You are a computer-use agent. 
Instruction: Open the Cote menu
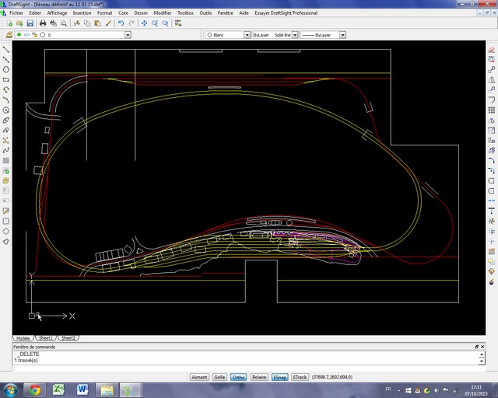click(123, 13)
